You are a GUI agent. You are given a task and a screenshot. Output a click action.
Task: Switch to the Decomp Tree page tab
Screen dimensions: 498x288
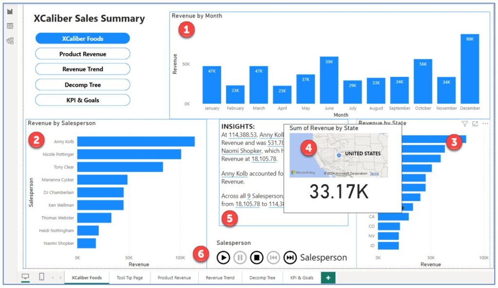click(x=262, y=277)
